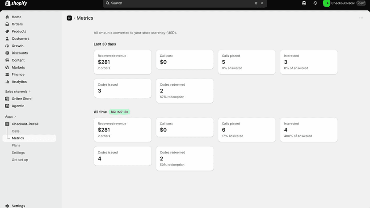
Task: Click the Search input field
Action: [x=185, y=3]
